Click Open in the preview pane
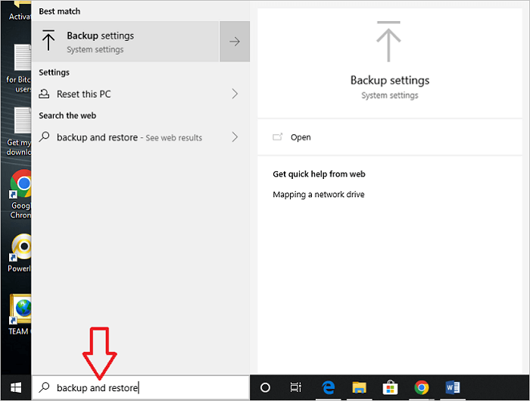This screenshot has width=530, height=401. [x=300, y=137]
